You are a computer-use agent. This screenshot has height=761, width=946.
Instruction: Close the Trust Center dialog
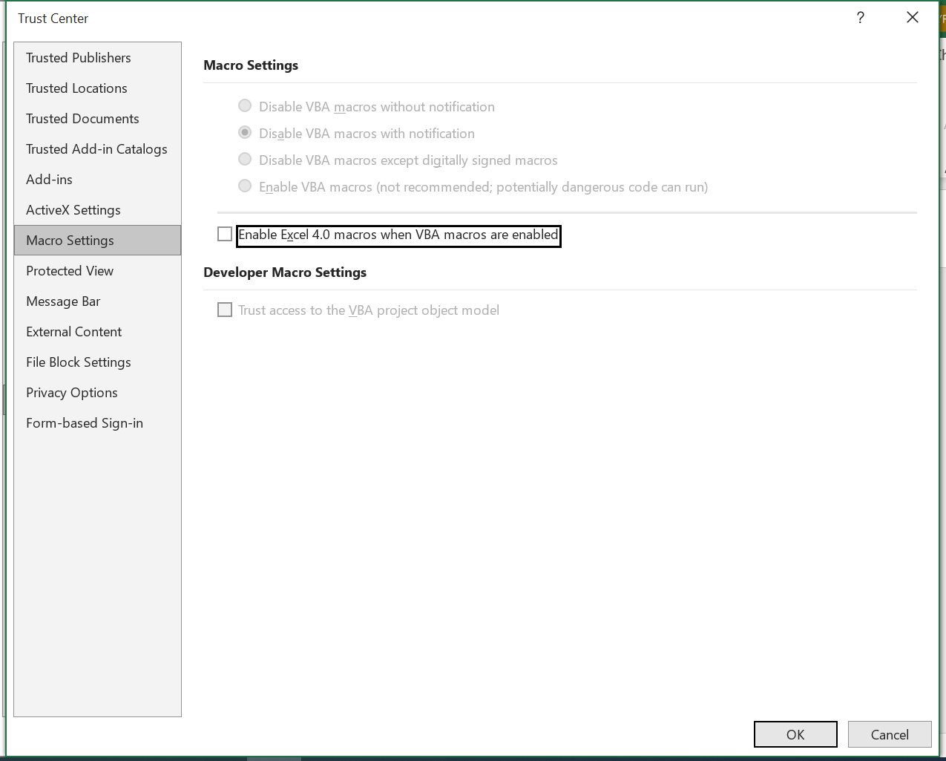(x=913, y=18)
